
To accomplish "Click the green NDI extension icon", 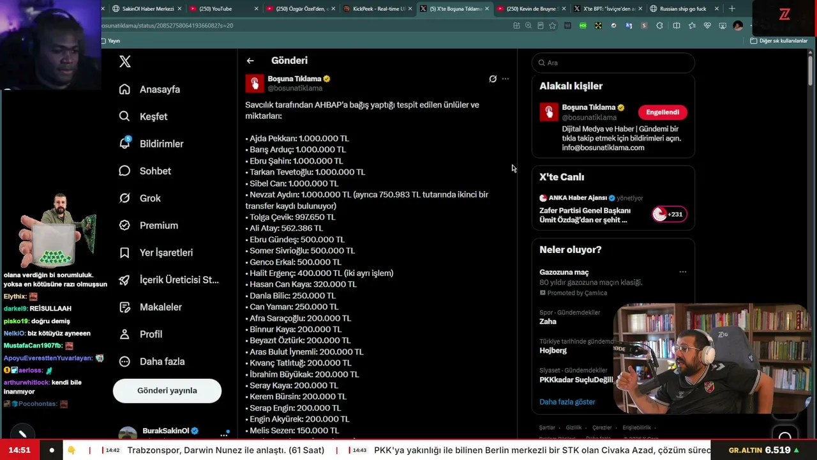I will point(583,26).
